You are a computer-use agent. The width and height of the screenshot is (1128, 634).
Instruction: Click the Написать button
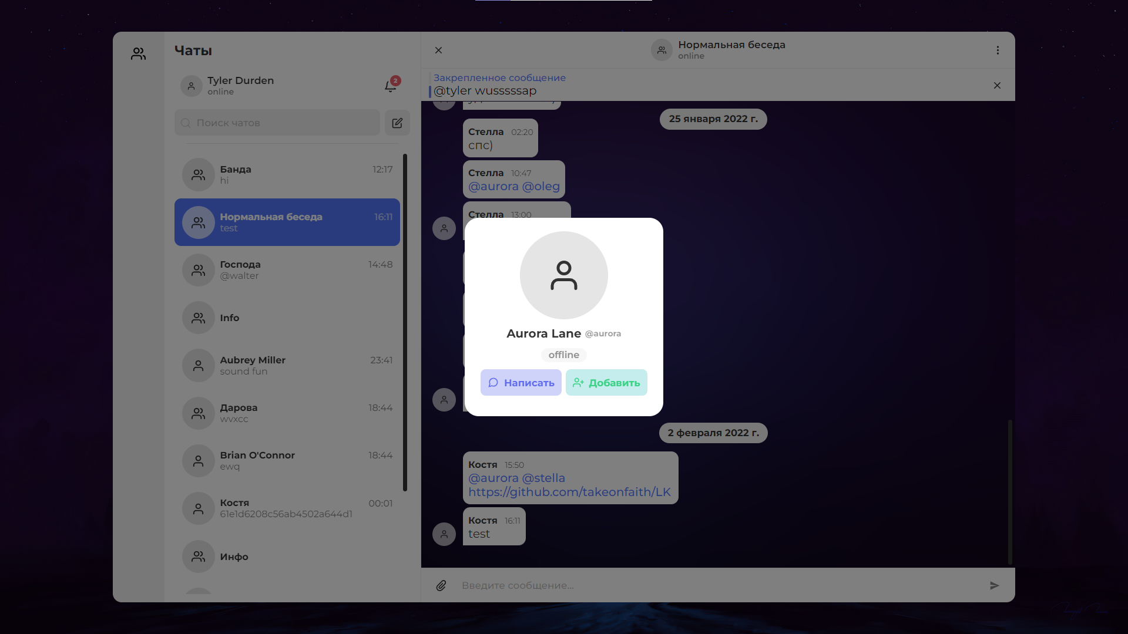click(x=521, y=383)
